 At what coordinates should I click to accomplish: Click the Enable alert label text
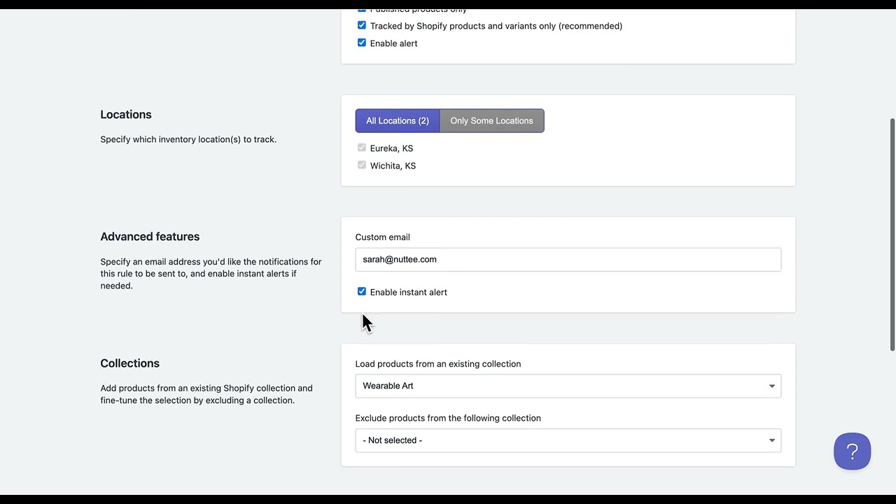(x=393, y=43)
